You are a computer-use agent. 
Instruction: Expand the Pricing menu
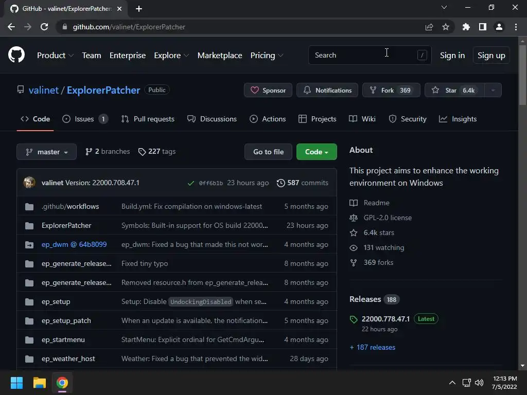click(x=267, y=56)
